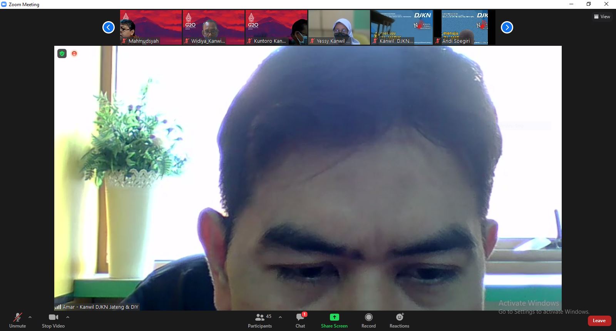Screen dimensions: 616x331
Task: Click the green encryption shield icon
Action: tap(62, 53)
